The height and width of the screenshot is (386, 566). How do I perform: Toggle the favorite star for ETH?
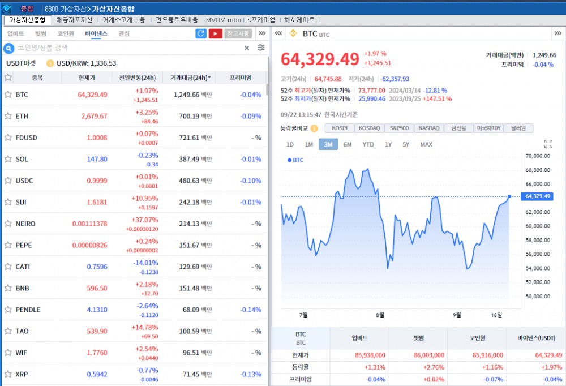point(8,116)
